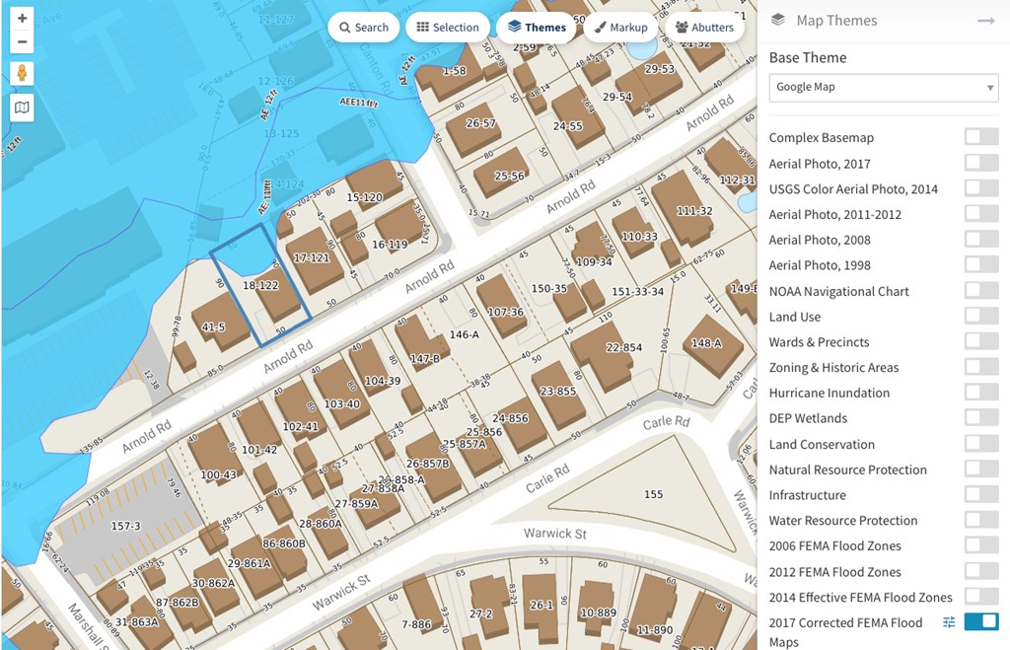
Task: Switch to the Themes tab
Action: tap(537, 27)
